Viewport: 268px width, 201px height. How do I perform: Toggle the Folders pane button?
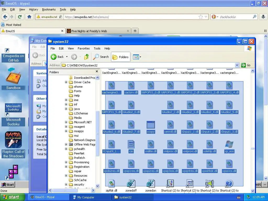tap(121, 57)
